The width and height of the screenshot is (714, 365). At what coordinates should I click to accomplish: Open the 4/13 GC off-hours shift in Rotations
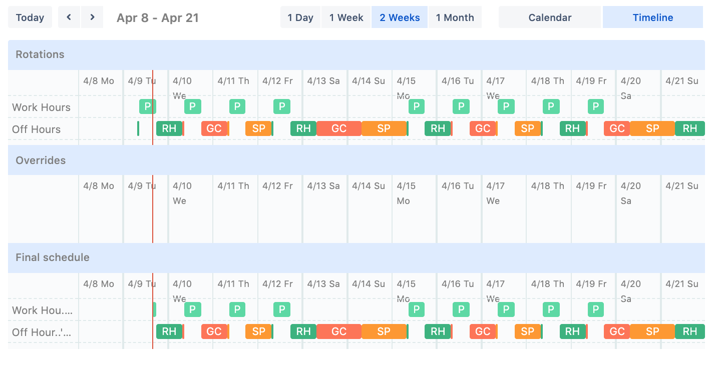(339, 128)
